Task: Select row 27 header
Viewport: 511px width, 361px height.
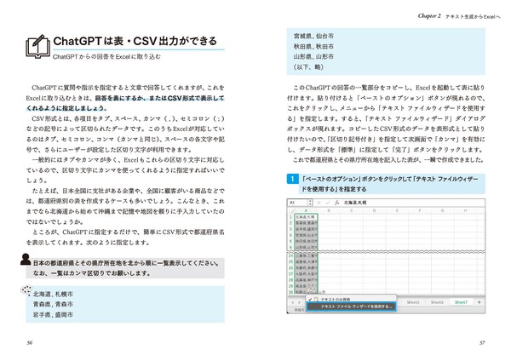Action: point(290,273)
